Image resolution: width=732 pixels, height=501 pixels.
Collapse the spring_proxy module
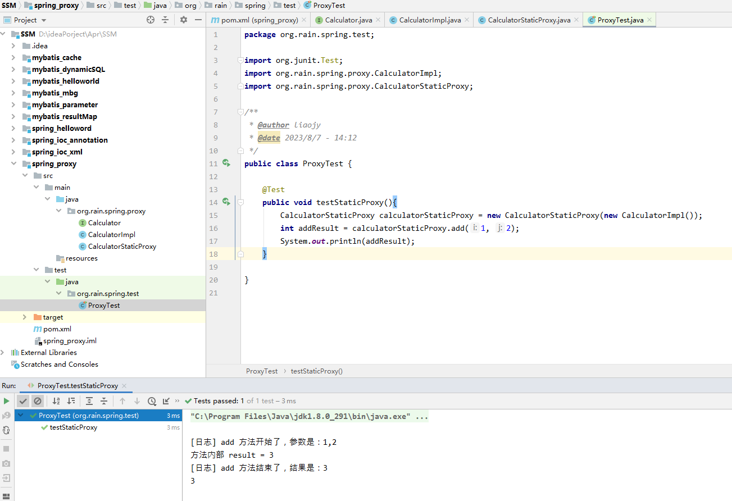[x=13, y=164]
